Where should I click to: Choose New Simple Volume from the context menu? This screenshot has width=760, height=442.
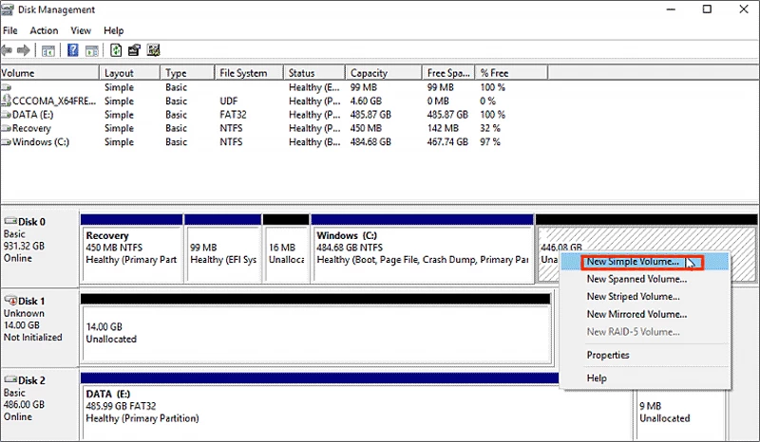[x=632, y=262]
